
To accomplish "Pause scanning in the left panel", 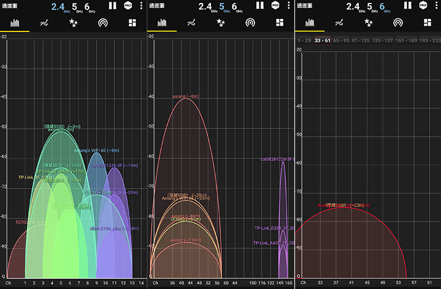I will 113,5.
